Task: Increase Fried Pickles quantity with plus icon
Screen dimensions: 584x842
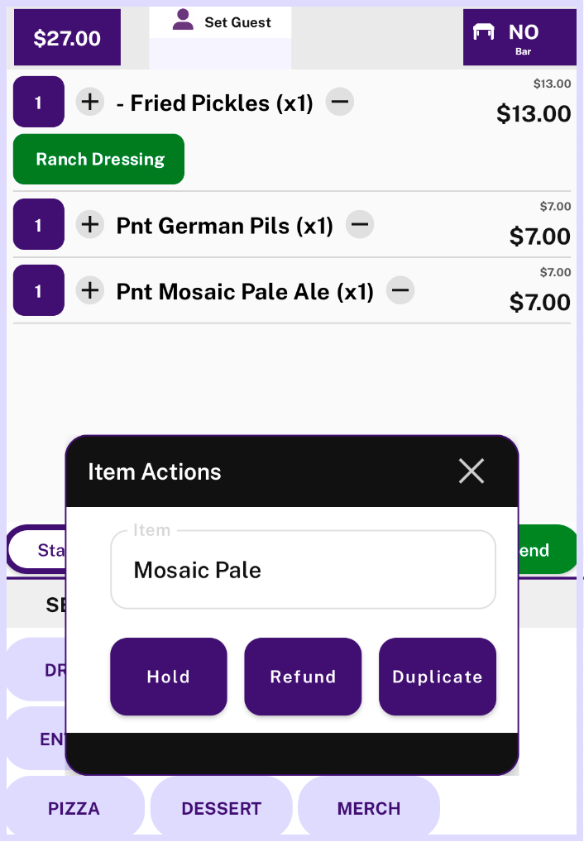Action: pyautogui.click(x=90, y=103)
